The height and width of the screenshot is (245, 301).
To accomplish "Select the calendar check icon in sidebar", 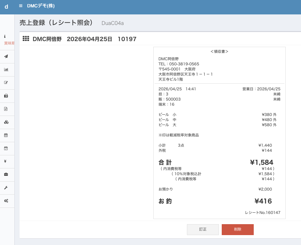I will (x=6, y=148).
